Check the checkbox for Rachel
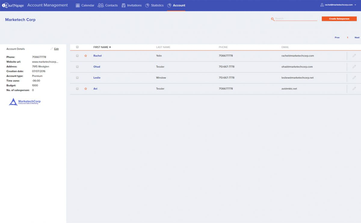This screenshot has height=223, width=361. click(77, 56)
